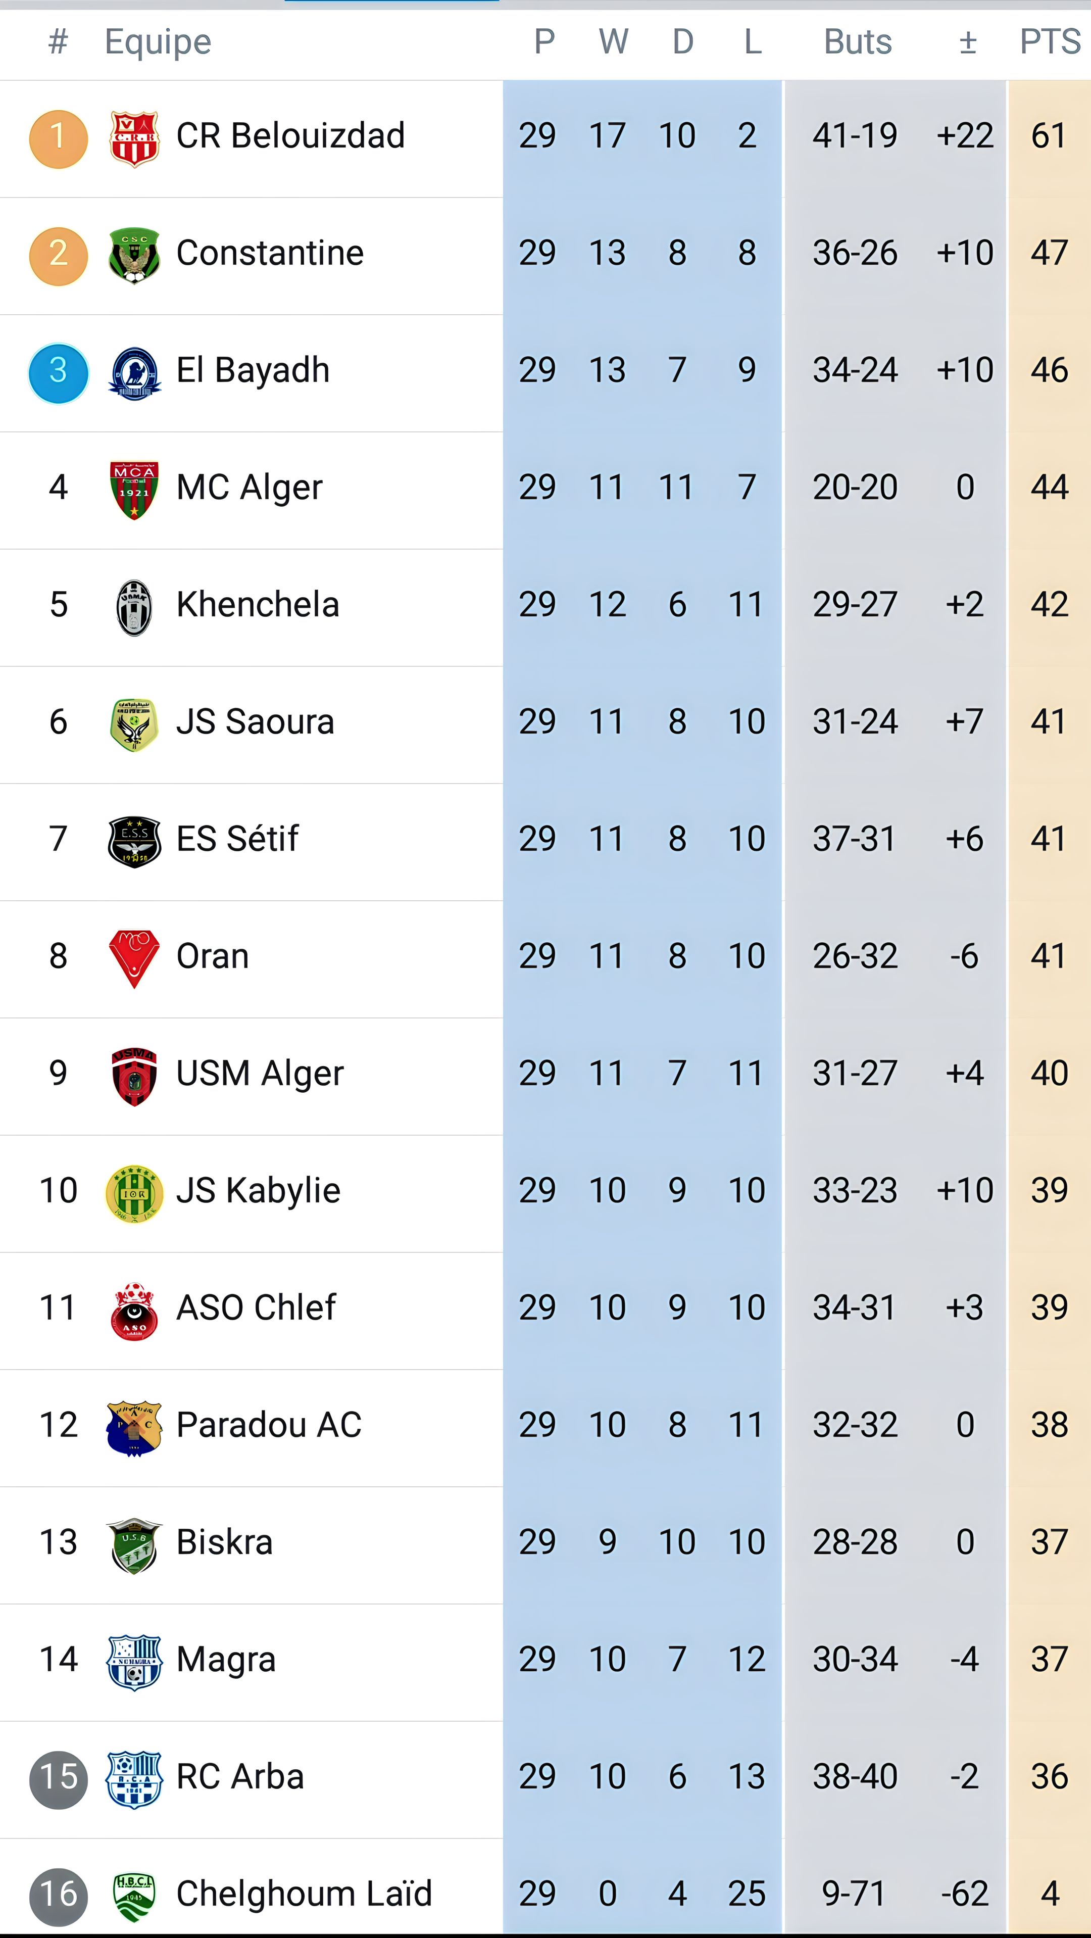Click the Equipe column header
The width and height of the screenshot is (1091, 1938).
click(158, 41)
